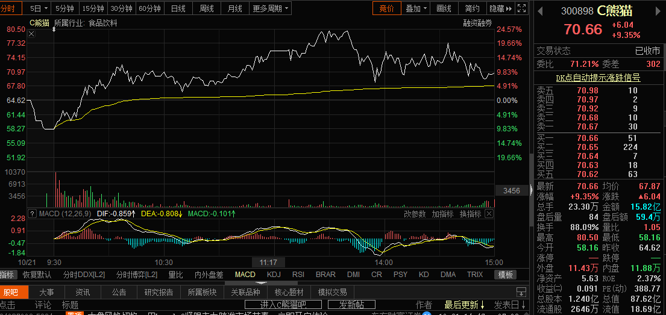Click the small marker below the C熊猫 label
The image size is (666, 315).
point(54,30)
